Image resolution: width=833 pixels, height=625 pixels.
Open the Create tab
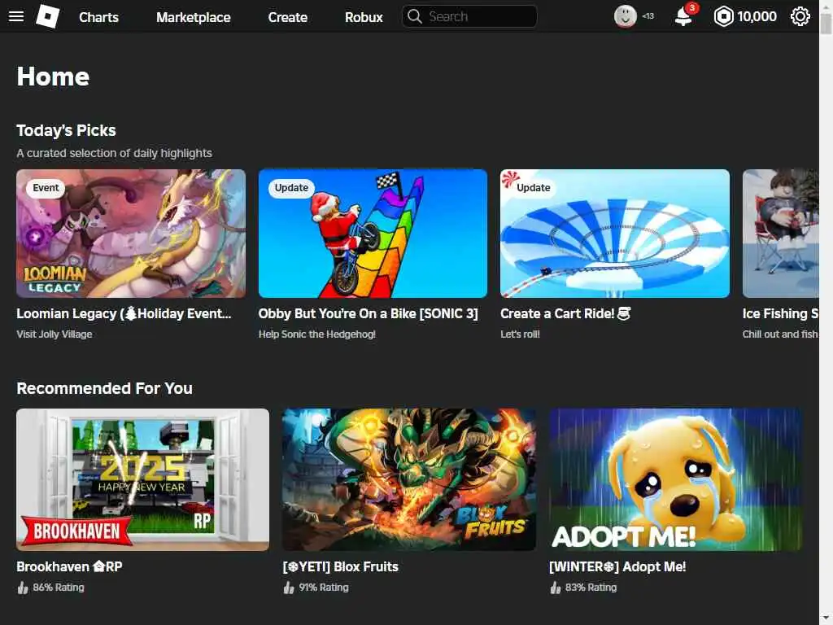(287, 17)
